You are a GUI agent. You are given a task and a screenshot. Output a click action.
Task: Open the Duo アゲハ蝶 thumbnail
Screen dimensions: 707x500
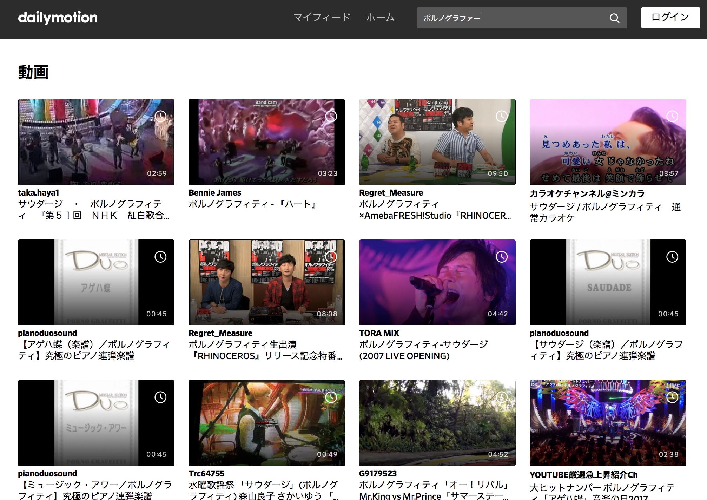tap(96, 282)
